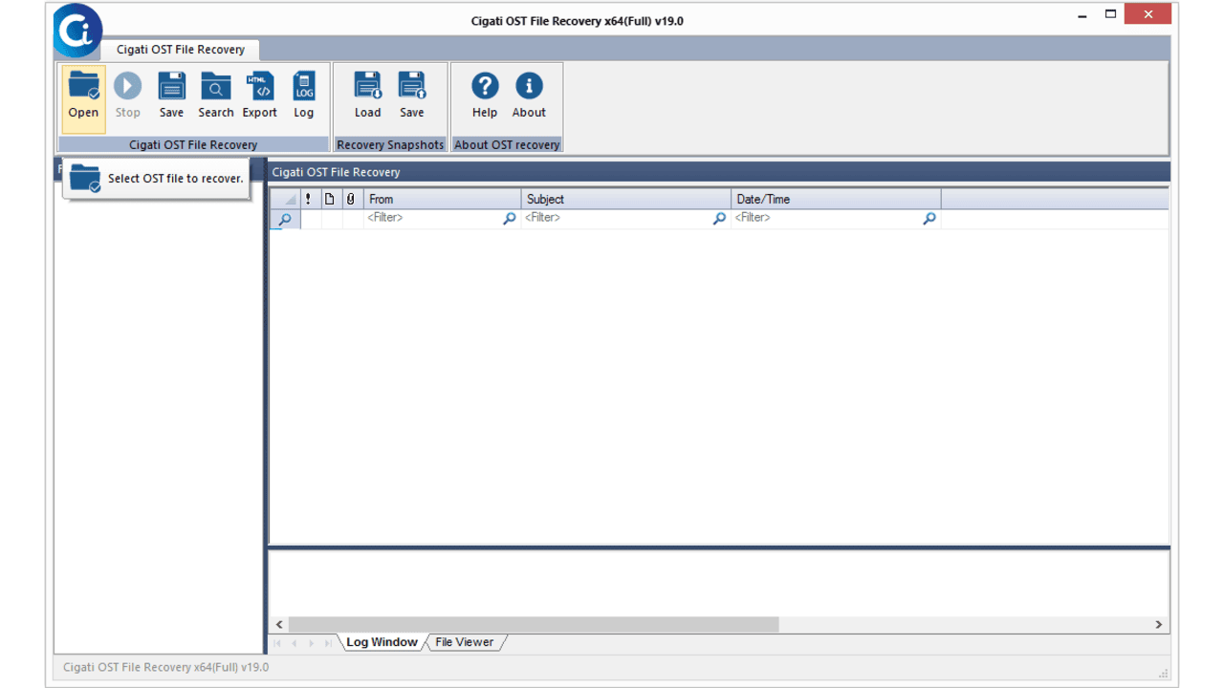The height and width of the screenshot is (688, 1224).
Task: Select the Cigati OST File Recovery ribbon tab
Action: pos(181,50)
